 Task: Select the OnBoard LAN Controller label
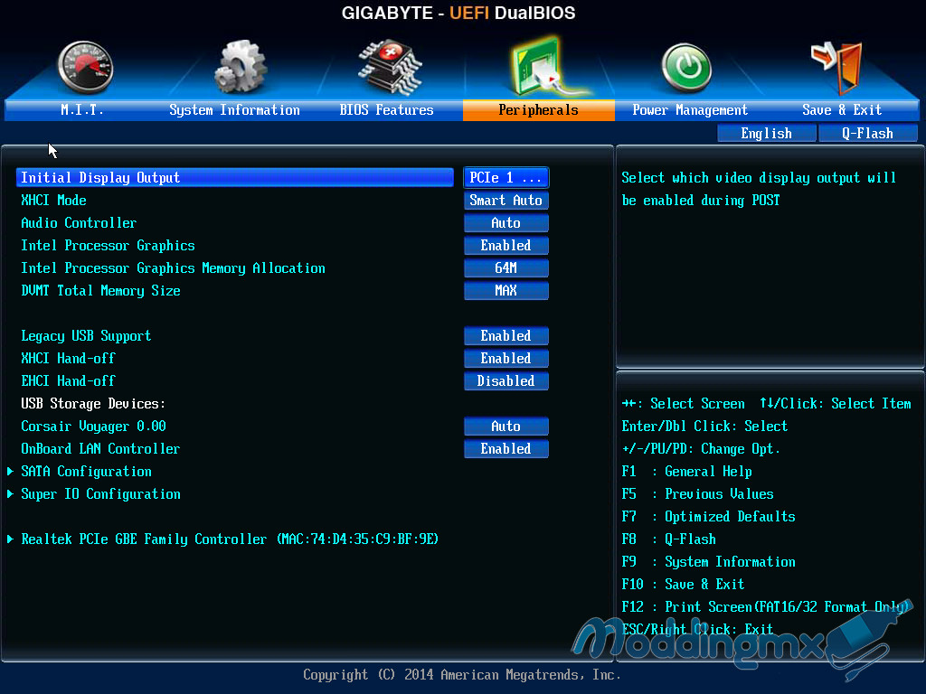tap(100, 448)
